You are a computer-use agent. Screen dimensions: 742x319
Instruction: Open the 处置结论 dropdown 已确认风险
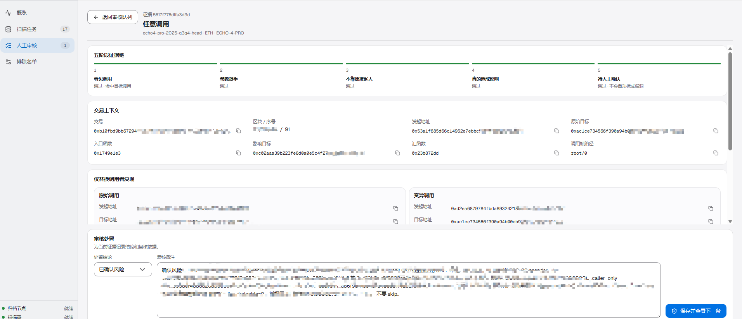point(123,269)
